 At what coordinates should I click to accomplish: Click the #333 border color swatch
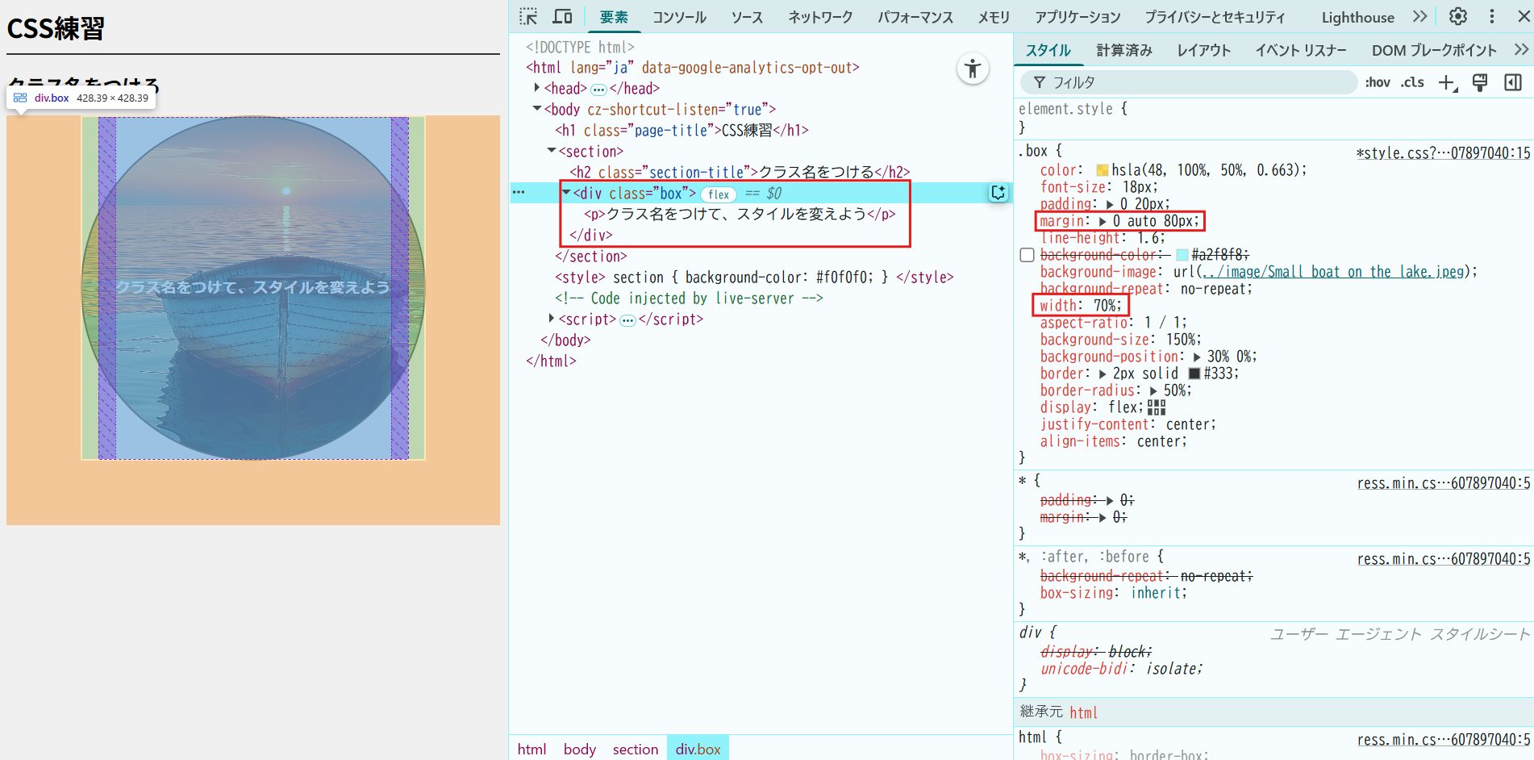tap(1194, 374)
